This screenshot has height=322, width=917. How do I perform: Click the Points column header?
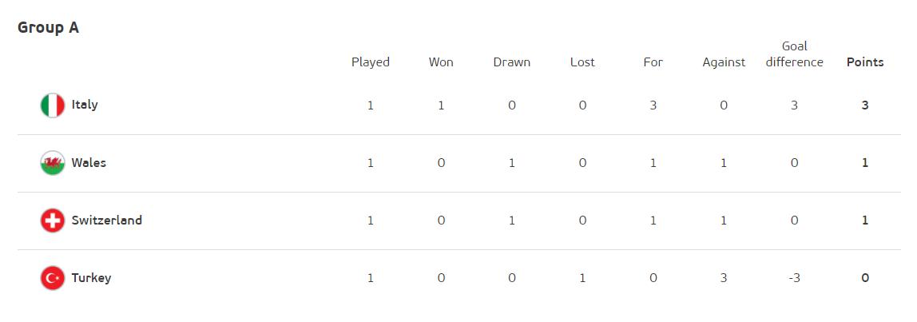pyautogui.click(x=865, y=62)
